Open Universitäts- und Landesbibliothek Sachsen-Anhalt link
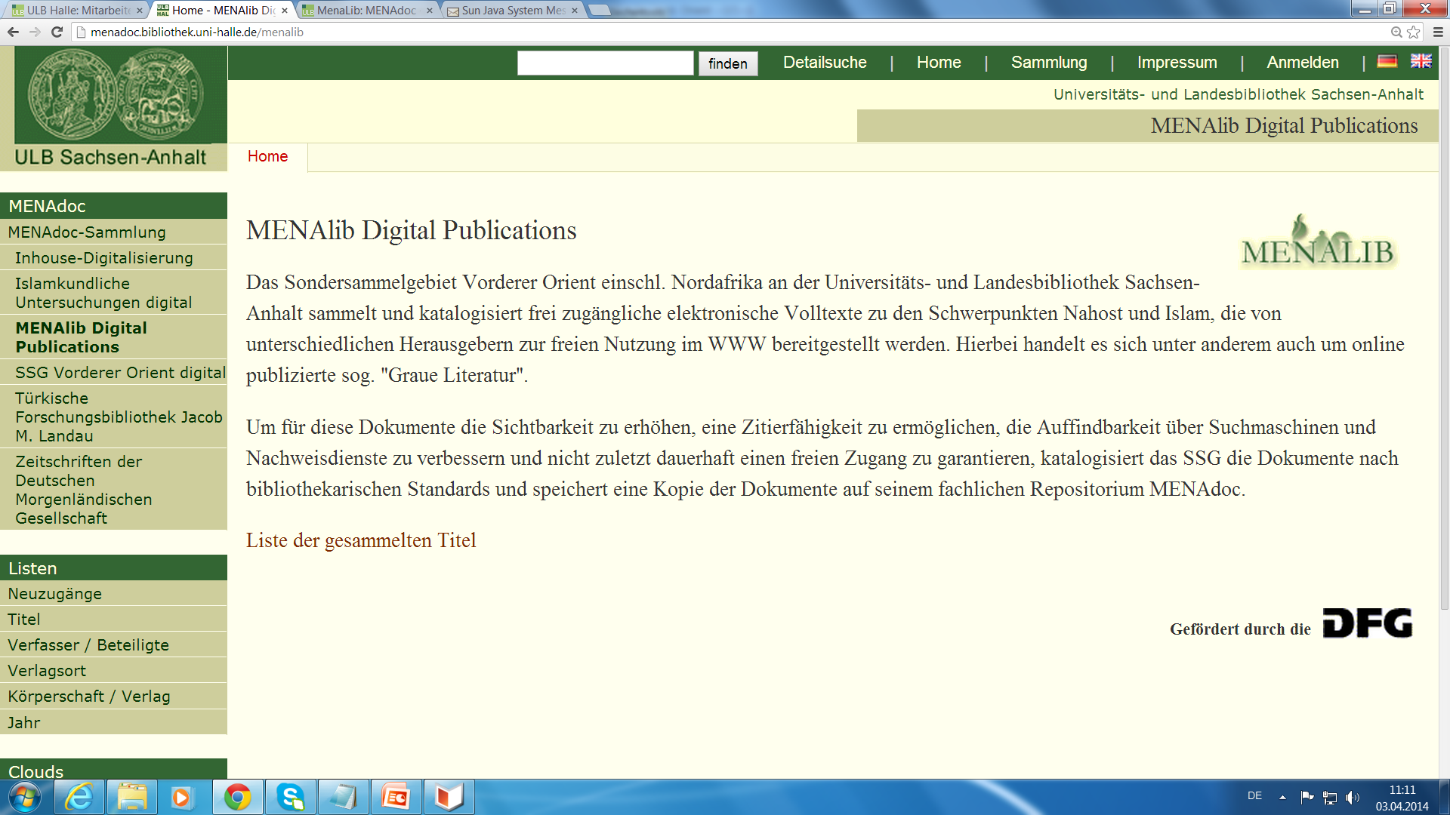The image size is (1450, 815). click(1239, 94)
